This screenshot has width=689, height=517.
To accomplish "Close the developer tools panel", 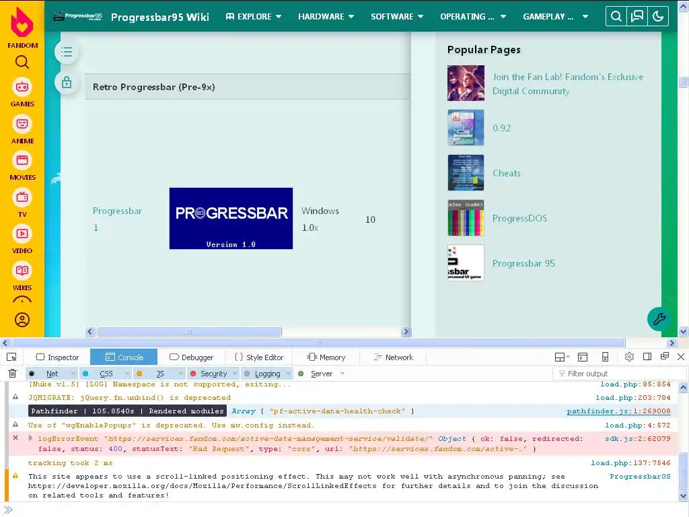I will 681,357.
